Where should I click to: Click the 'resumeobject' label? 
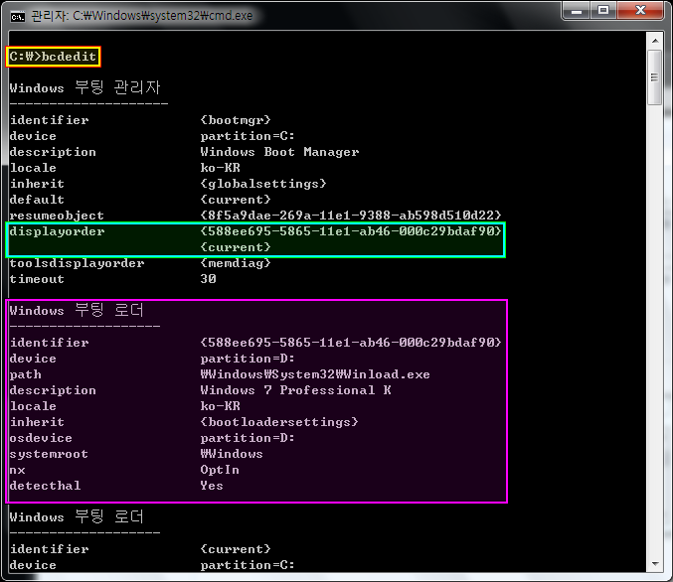click(57, 216)
